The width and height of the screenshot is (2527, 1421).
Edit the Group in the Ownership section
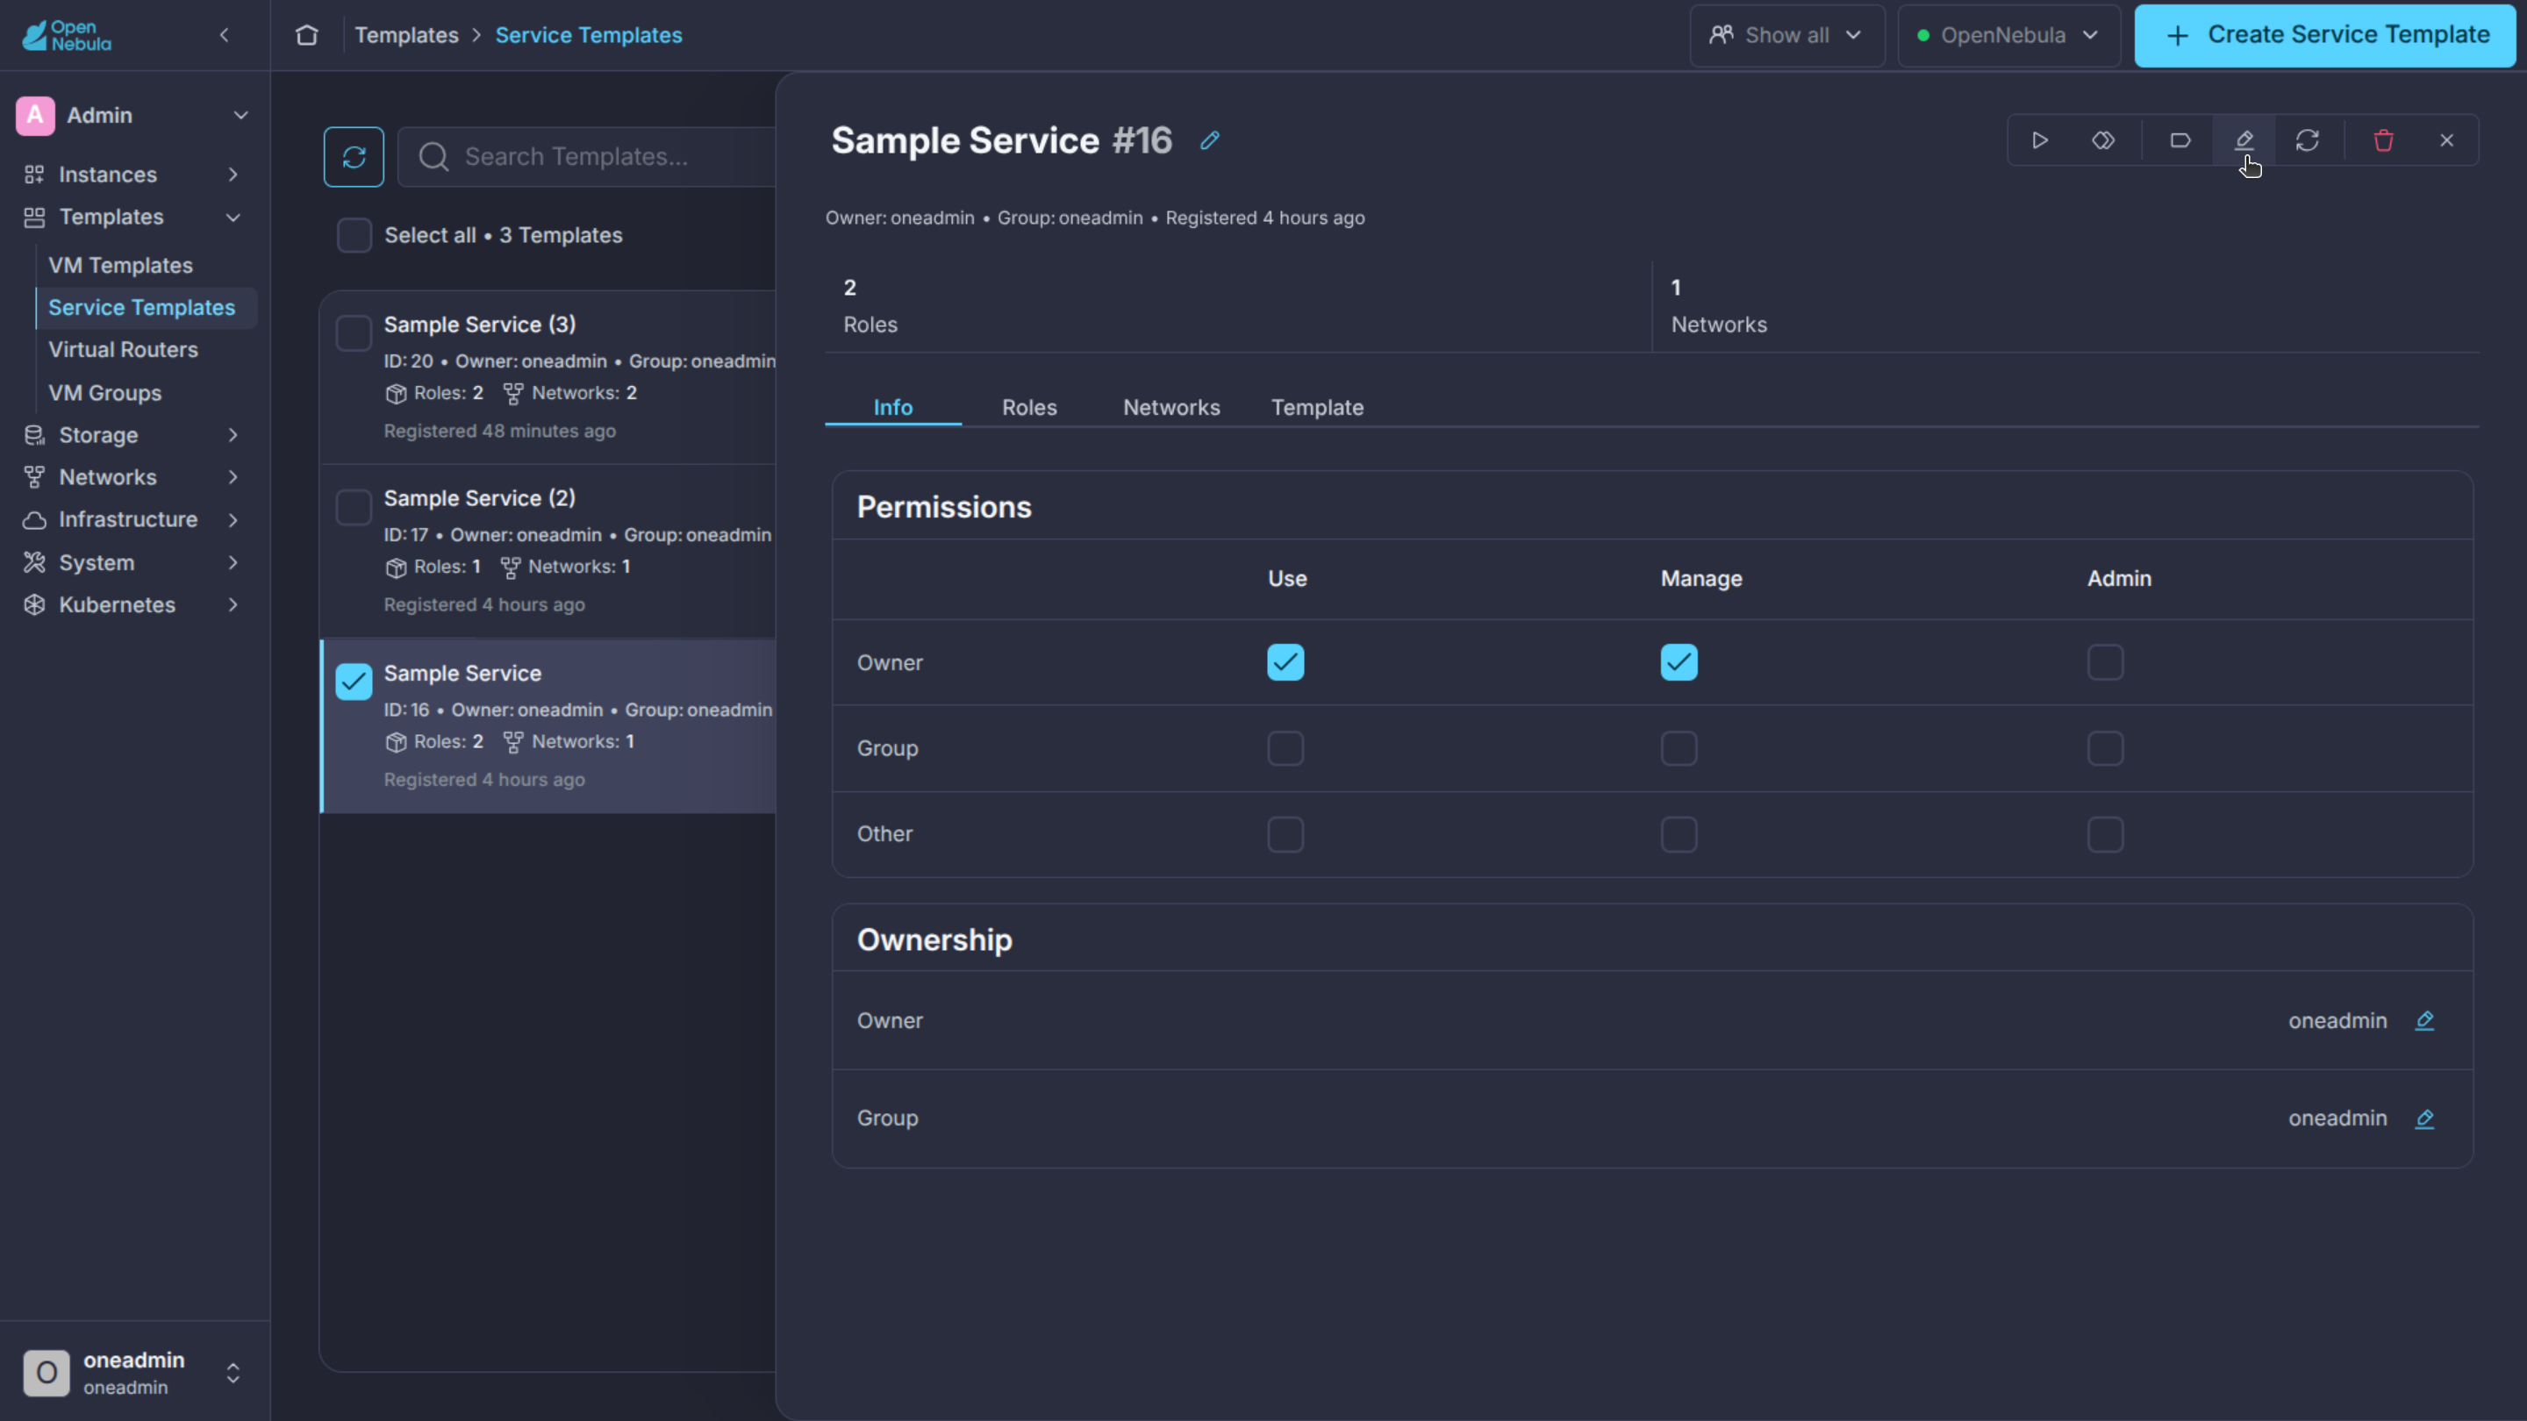[2425, 1119]
